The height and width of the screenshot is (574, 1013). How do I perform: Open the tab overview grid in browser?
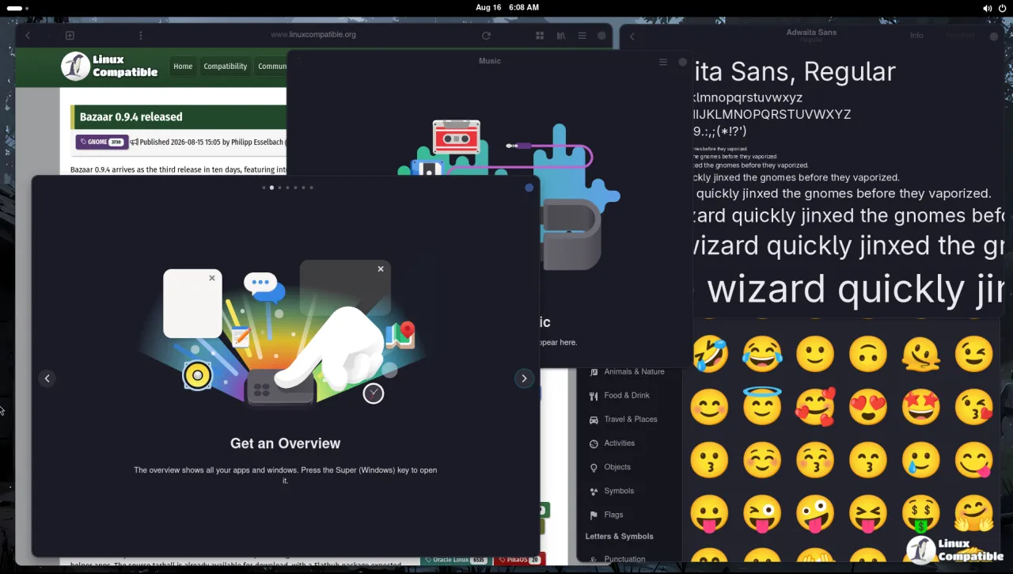[540, 36]
